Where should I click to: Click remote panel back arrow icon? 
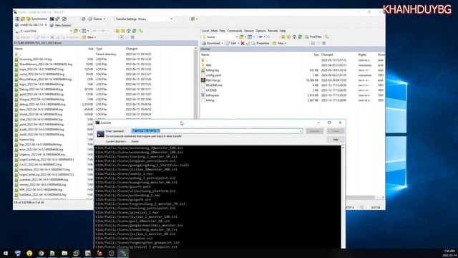[261, 37]
